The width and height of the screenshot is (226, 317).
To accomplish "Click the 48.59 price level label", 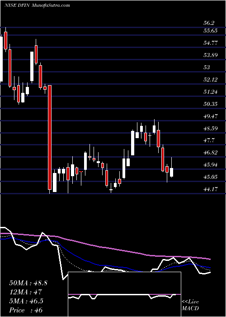I will (x=210, y=128).
